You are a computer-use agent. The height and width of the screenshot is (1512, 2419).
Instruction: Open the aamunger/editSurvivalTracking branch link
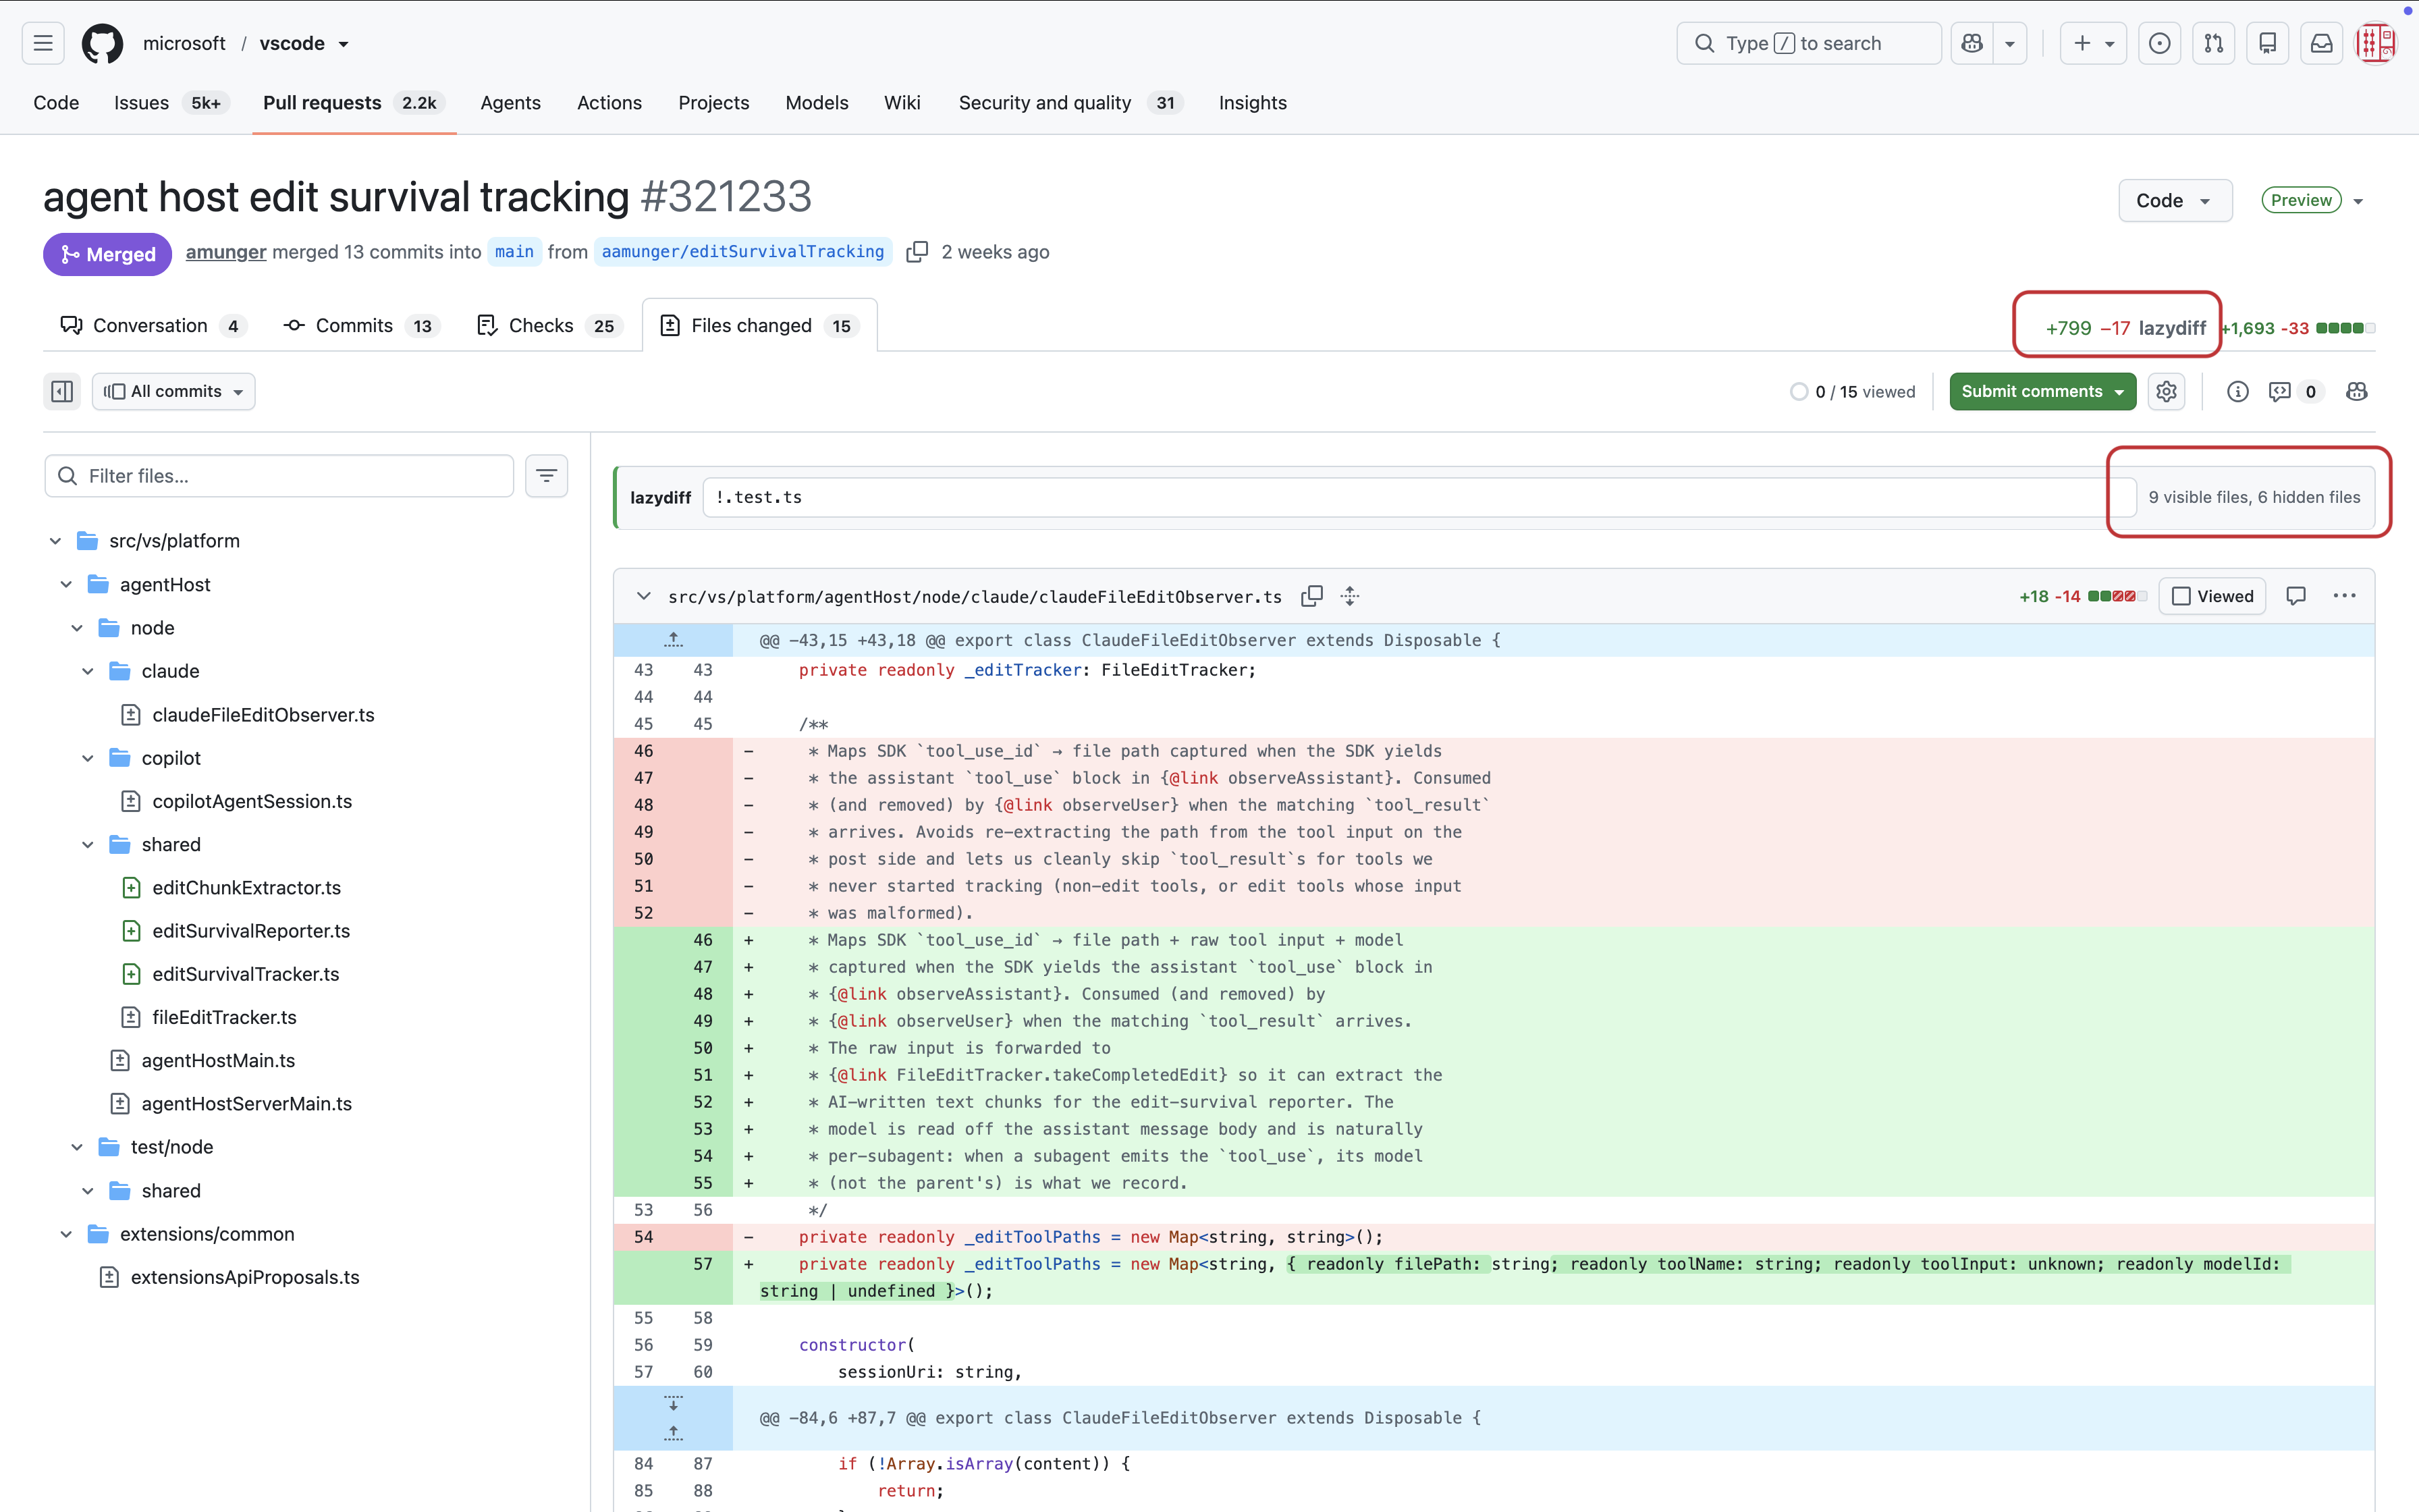742,252
